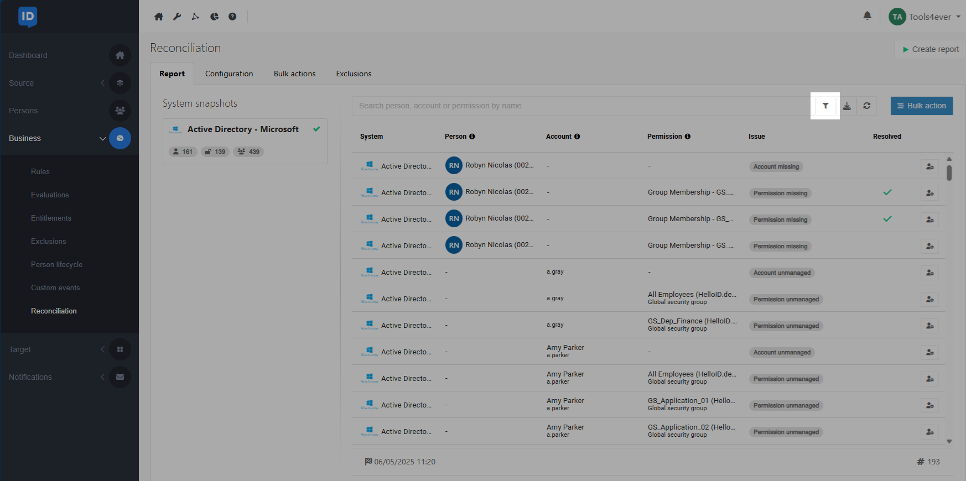Click the table scrollbar thumb

pos(949,172)
